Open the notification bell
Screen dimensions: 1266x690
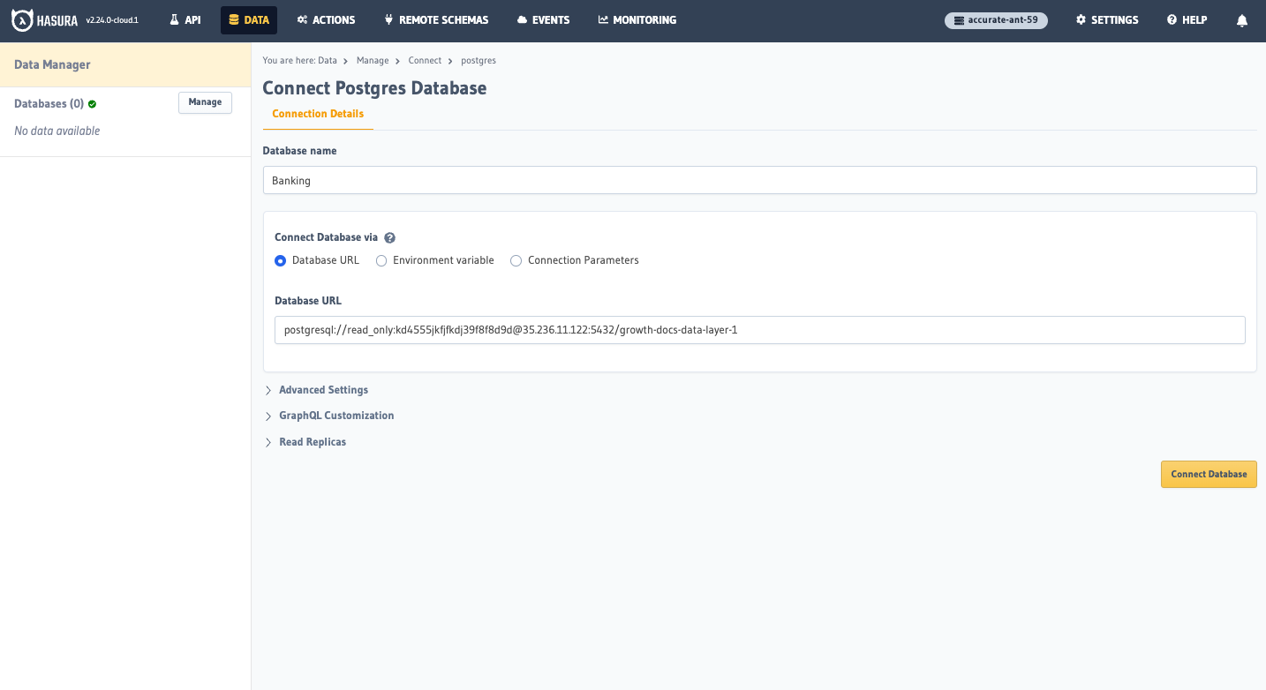(x=1242, y=19)
